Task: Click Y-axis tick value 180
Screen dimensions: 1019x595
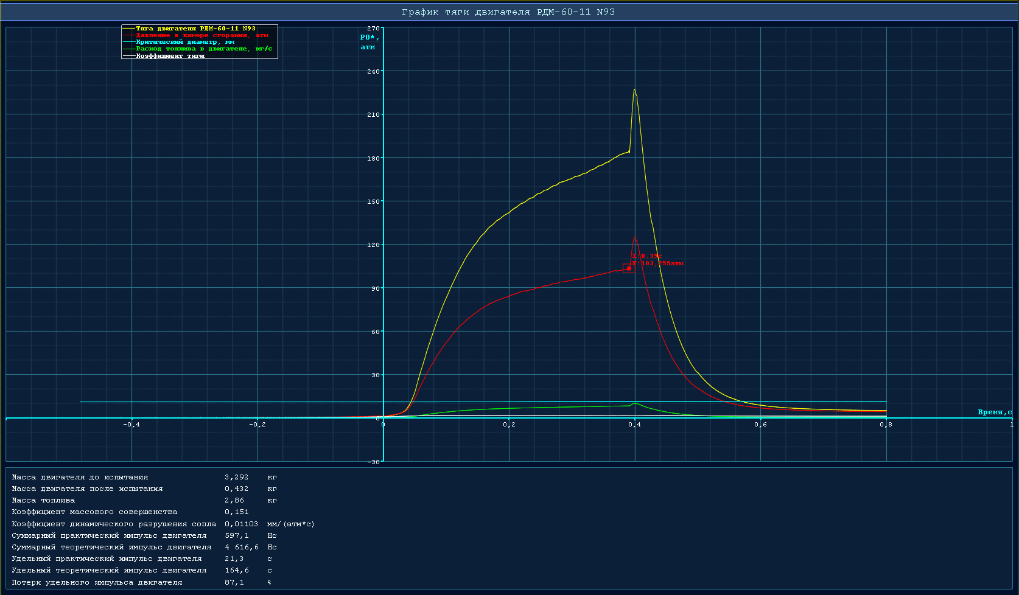Action: click(x=373, y=158)
